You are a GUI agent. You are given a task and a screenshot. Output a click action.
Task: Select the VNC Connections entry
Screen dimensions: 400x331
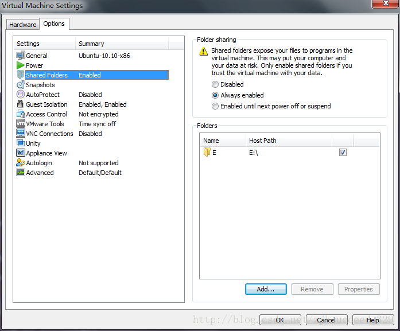(x=92, y=134)
